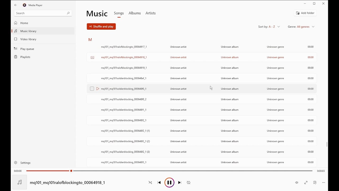This screenshot has width=339, height=191.
Task: Open Playlists in the sidebar
Action: point(43,57)
